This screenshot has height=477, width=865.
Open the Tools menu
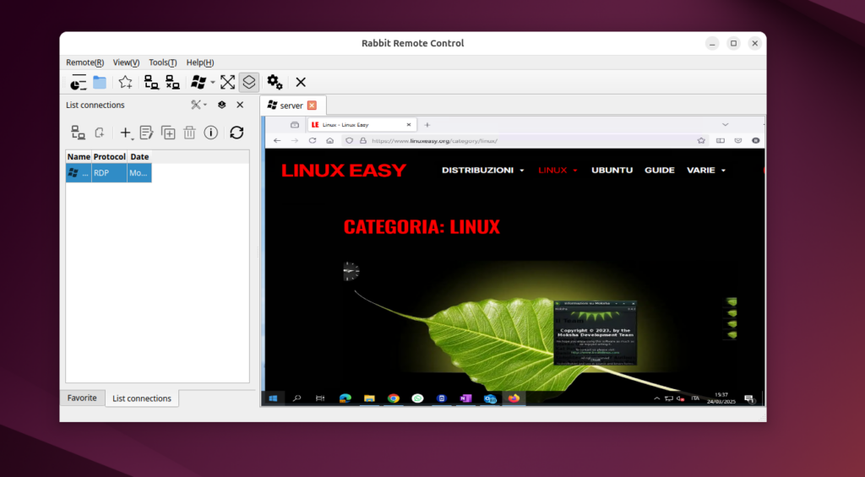[x=162, y=62]
